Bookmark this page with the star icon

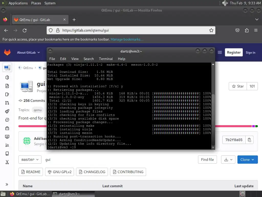coord(211,30)
